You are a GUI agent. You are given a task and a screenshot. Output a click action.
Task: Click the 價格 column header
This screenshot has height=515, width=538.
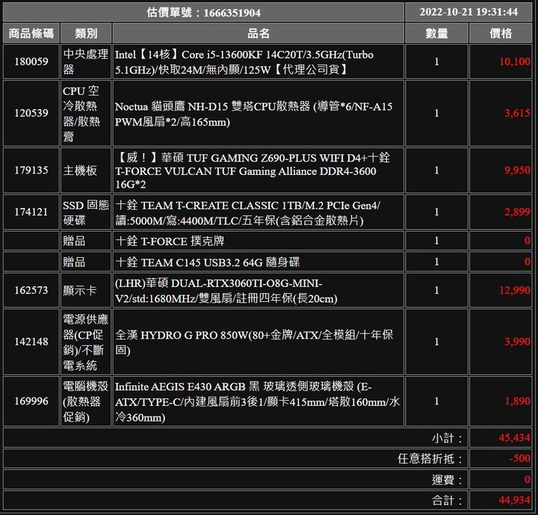click(501, 34)
